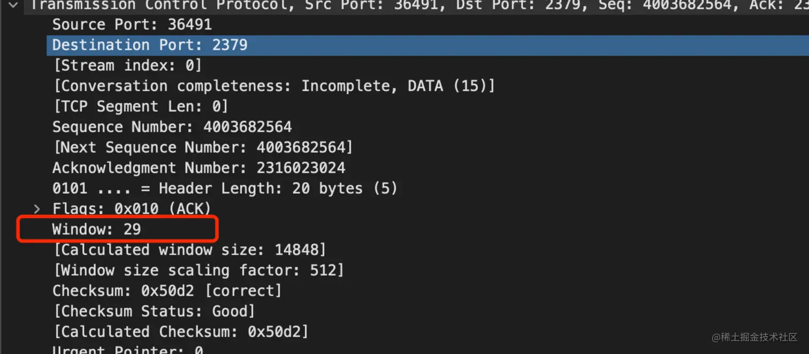Select the Checksum Status: Good row
This screenshot has height=354, width=809.
(x=154, y=311)
